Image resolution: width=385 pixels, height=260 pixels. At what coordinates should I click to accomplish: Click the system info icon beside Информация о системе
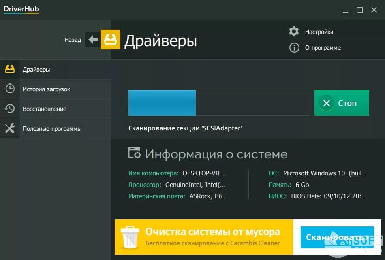tap(135, 153)
